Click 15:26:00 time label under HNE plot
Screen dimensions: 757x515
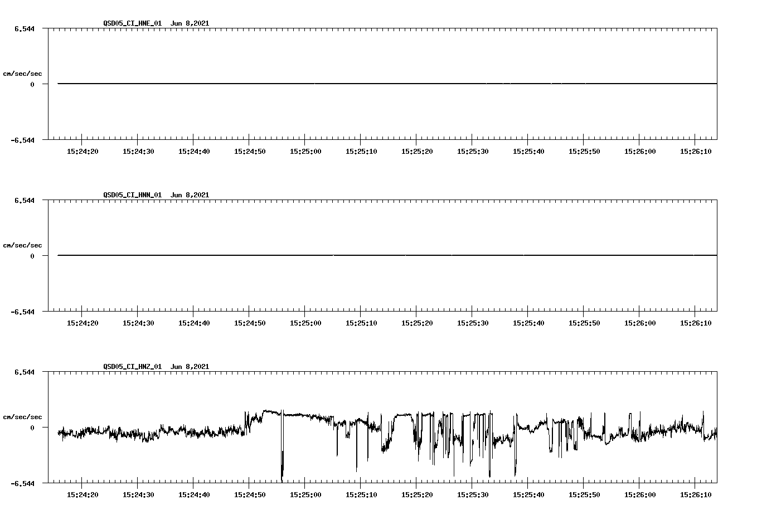point(640,152)
